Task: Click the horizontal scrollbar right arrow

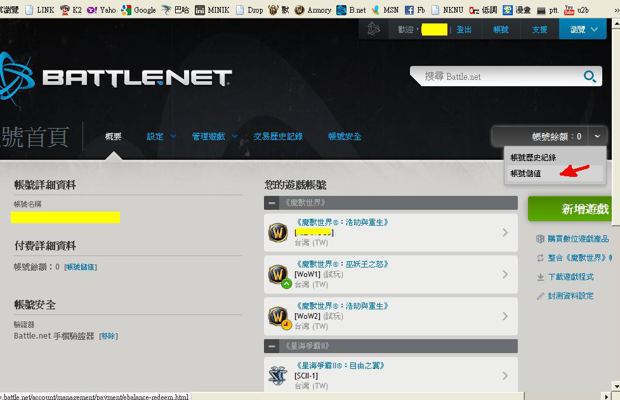Action: (607, 396)
